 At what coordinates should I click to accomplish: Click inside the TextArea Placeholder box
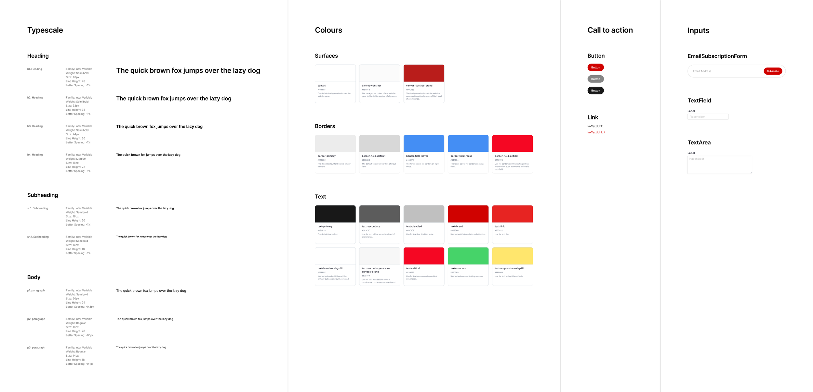(719, 165)
